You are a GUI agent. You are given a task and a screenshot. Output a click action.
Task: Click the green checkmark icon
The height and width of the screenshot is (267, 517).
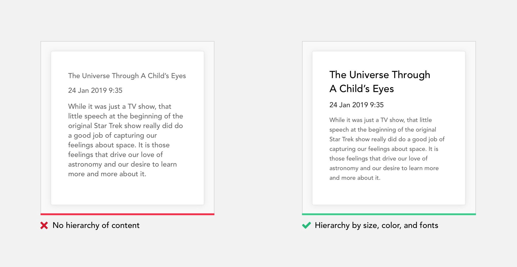click(x=306, y=225)
